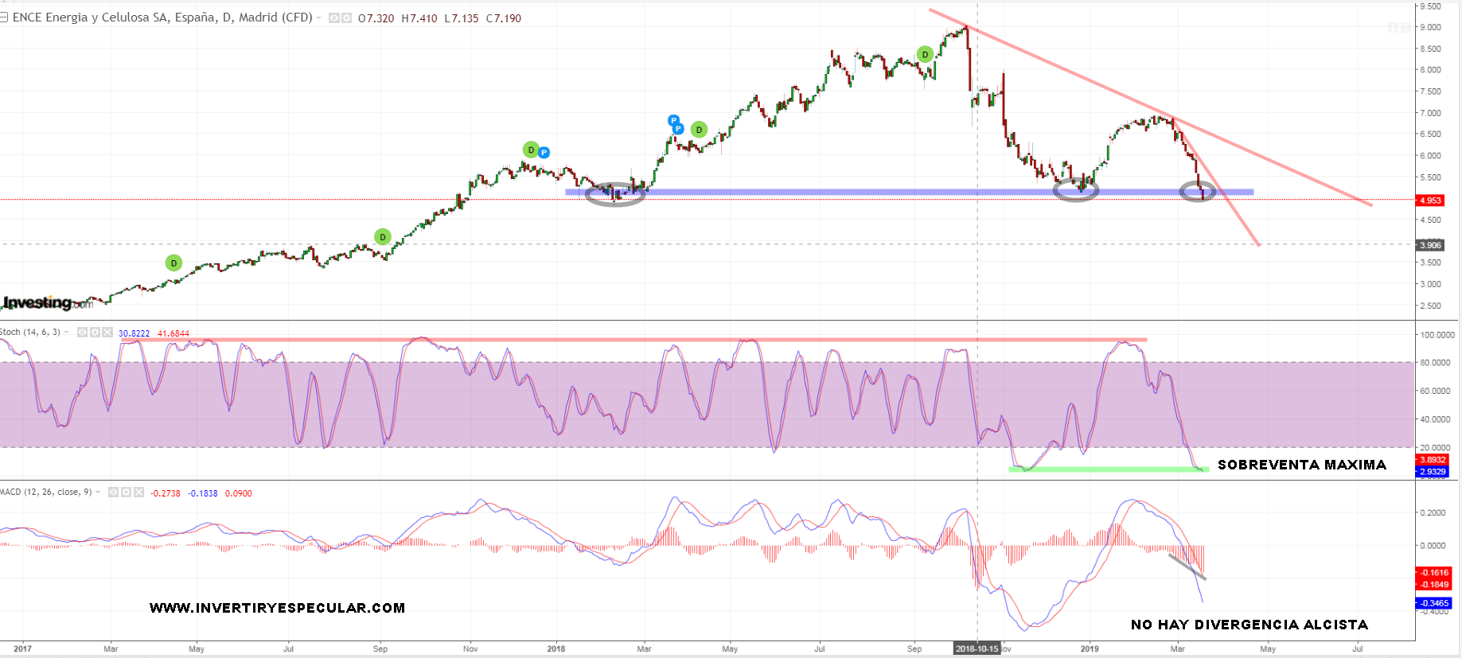
Task: Toggle visibility eye of ENCE main series
Action: click(334, 18)
